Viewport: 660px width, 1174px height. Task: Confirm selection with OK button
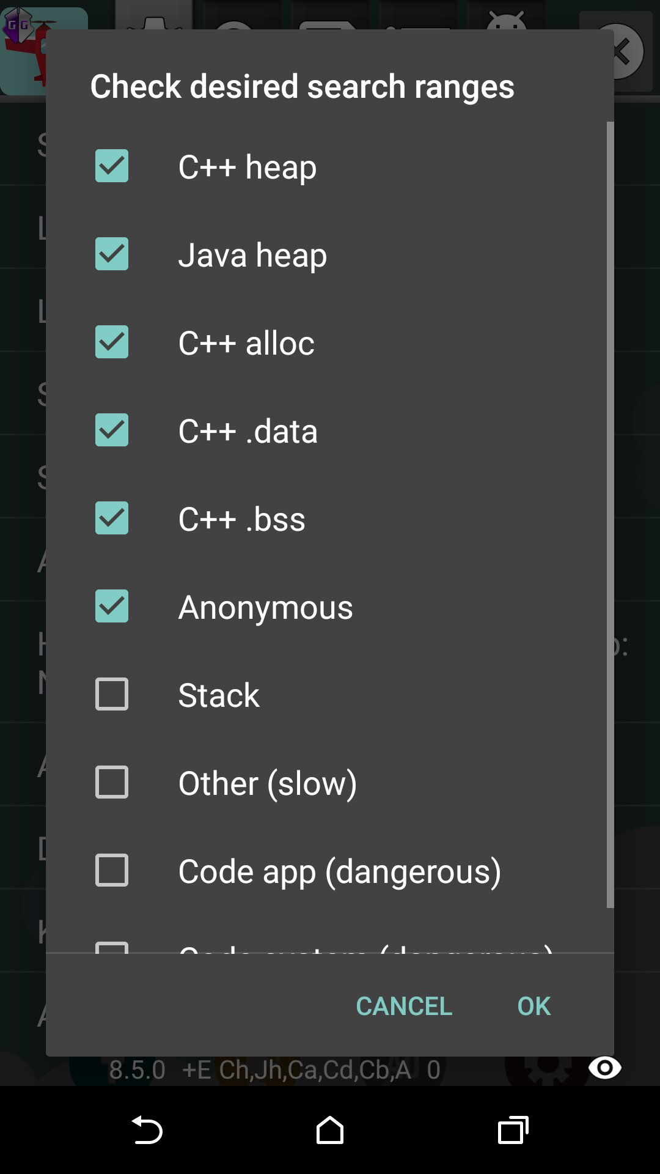tap(533, 1006)
